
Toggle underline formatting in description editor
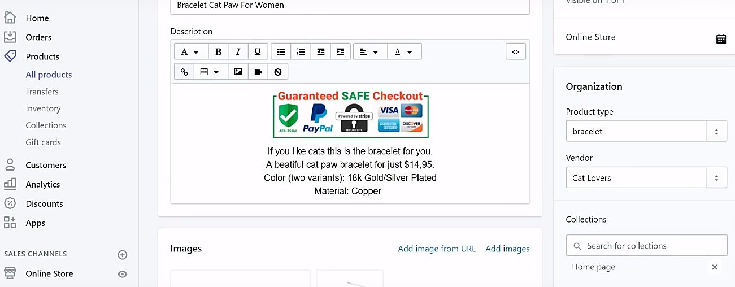(x=258, y=51)
